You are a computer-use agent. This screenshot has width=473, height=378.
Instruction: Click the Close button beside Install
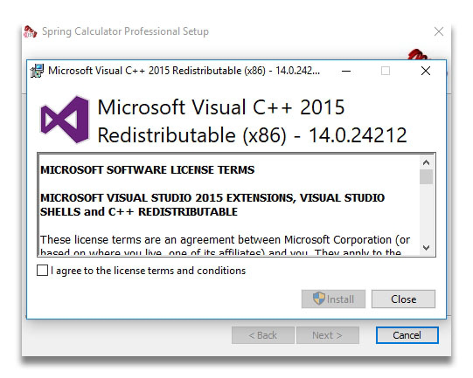coord(403,299)
